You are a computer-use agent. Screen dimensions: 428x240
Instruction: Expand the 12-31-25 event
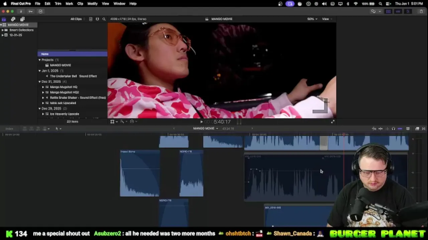[3, 35]
